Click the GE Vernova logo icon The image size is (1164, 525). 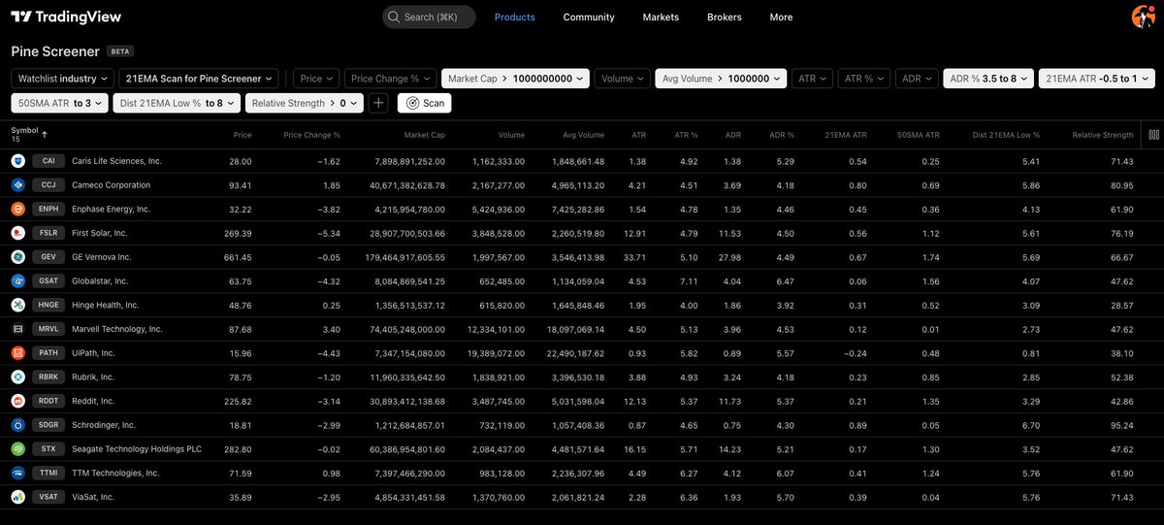pyautogui.click(x=17, y=257)
